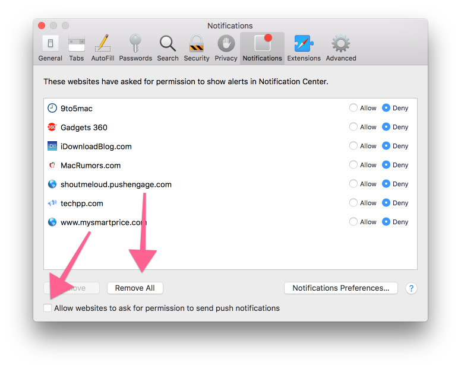The width and height of the screenshot is (461, 369).
Task: Click the shoutmeloud globe favicon
Action: pos(52,184)
